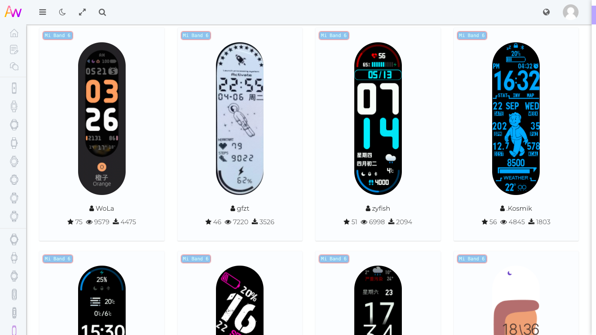Viewport: 596px width, 335px height.
Task: Toggle dark mode moon icon
Action: (62, 12)
